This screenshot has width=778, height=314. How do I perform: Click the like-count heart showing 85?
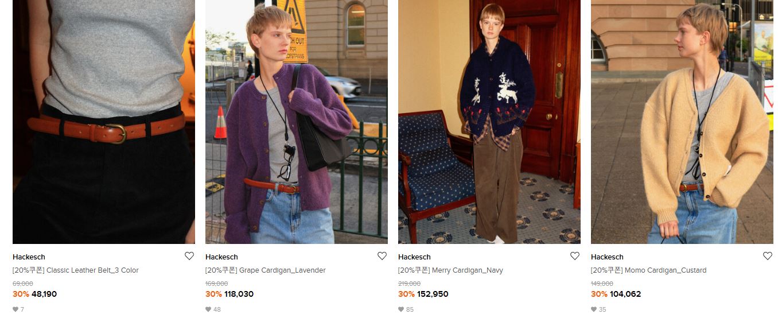point(401,309)
